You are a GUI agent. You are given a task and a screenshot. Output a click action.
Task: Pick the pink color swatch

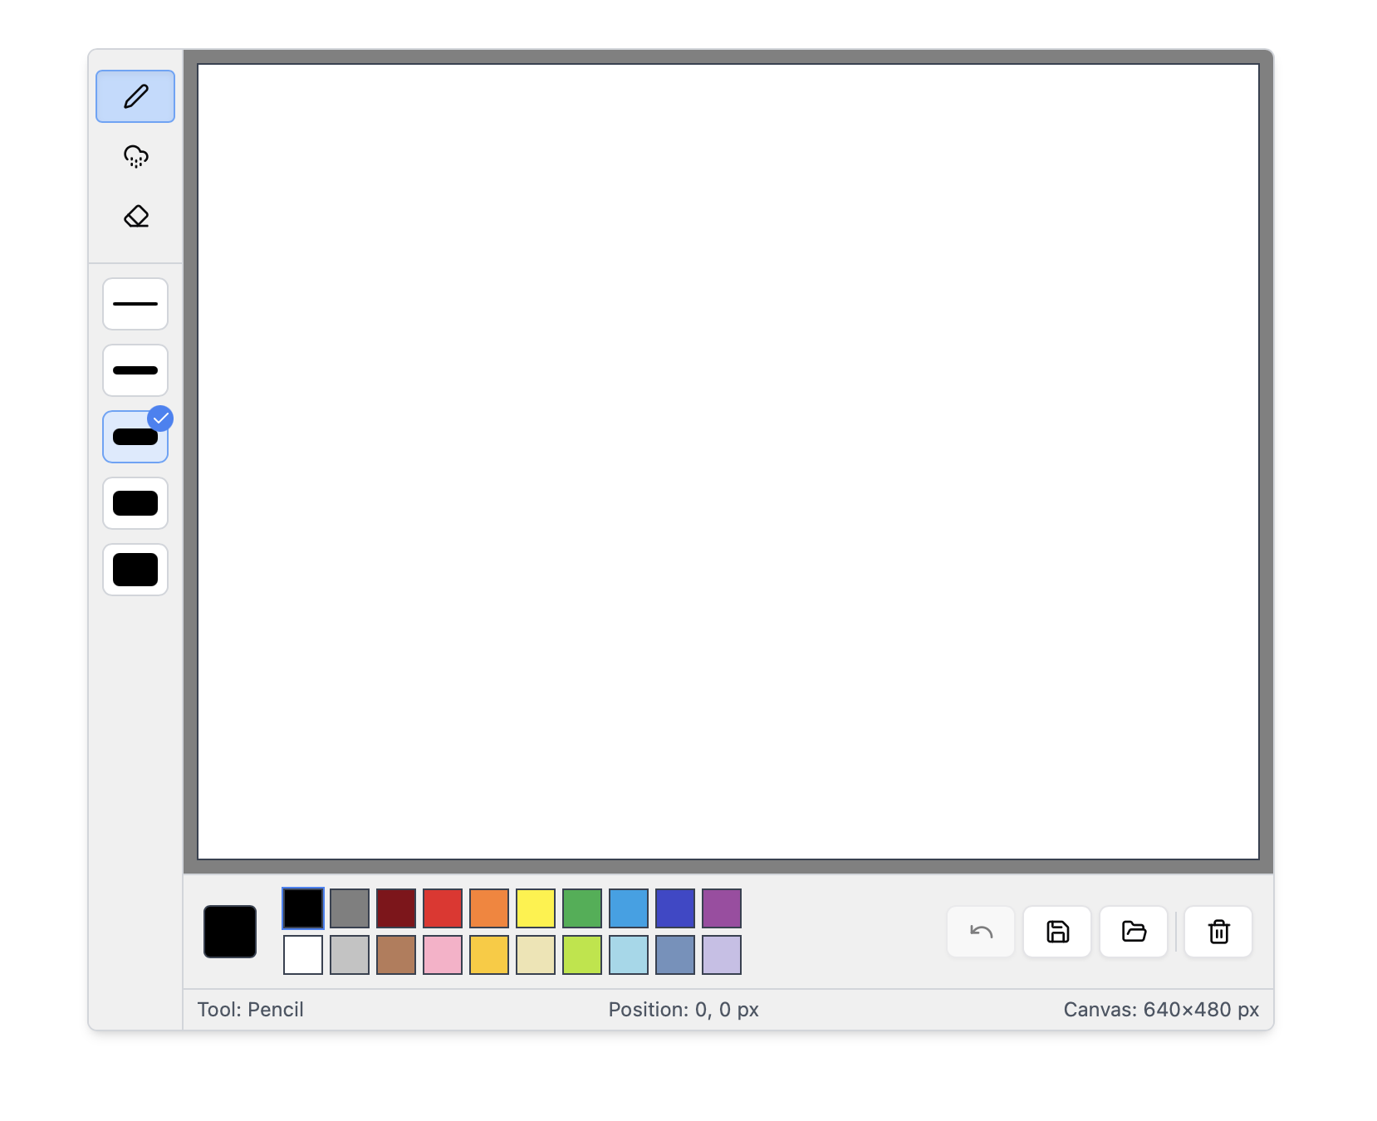coord(443,954)
